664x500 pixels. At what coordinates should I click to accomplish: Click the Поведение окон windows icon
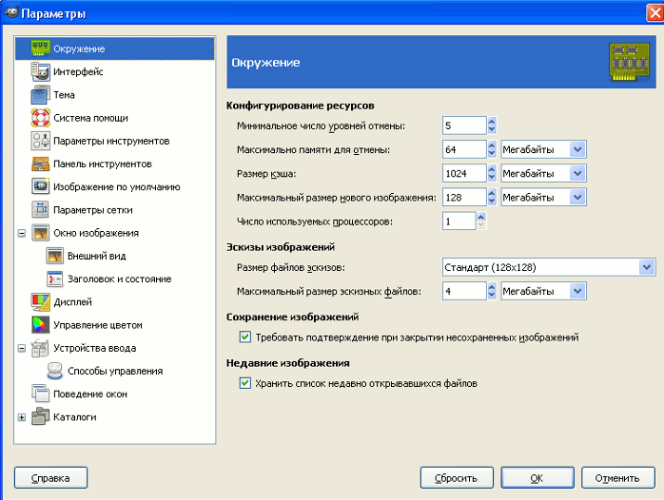click(x=40, y=394)
